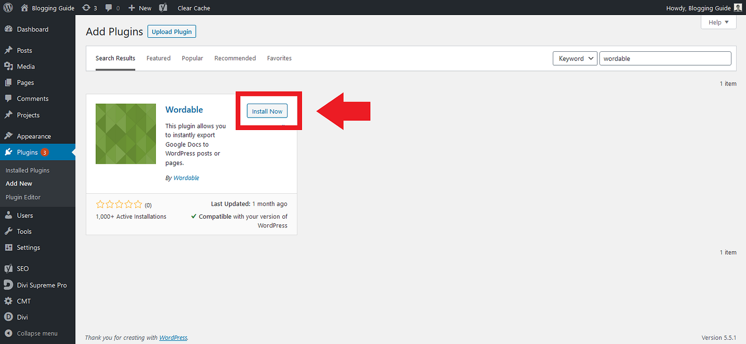Open the Yoast icon in admin bar

(163, 8)
